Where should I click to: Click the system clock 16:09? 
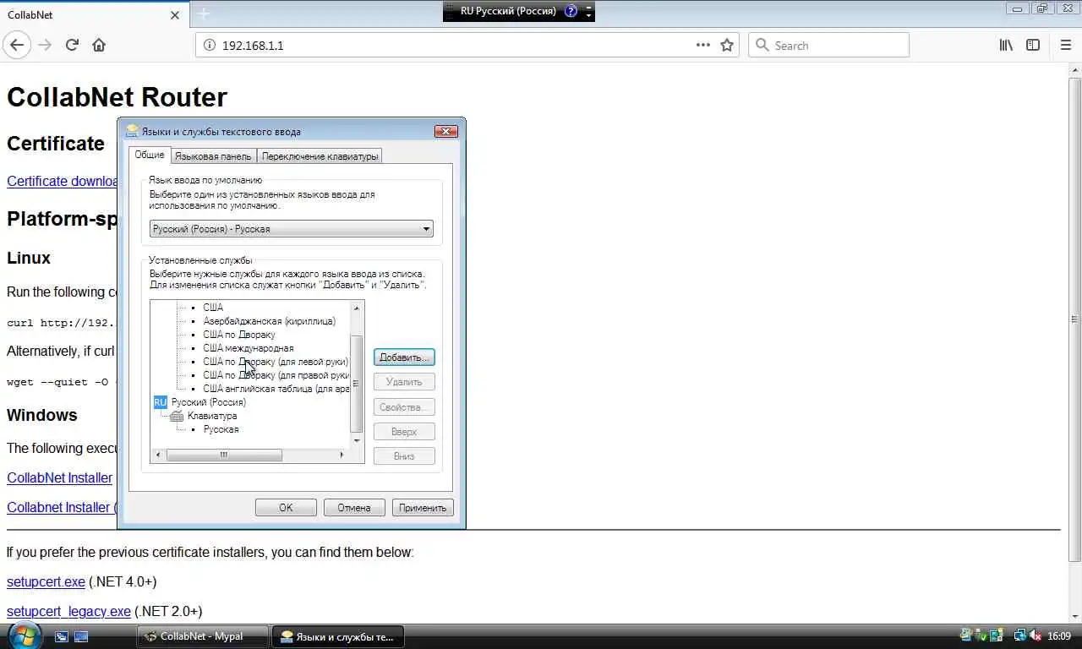tap(1059, 635)
